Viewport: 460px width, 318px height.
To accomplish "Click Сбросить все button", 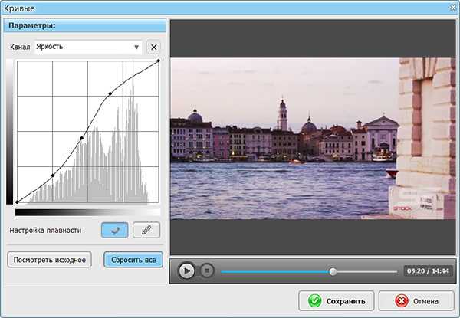I will (x=133, y=260).
